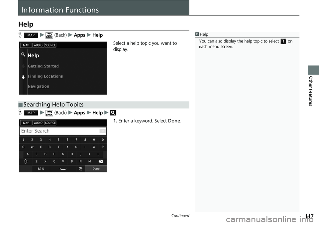Viewport: 319px width, 225px height.
Task: Tap the R key on keyboard
Action: (50, 147)
